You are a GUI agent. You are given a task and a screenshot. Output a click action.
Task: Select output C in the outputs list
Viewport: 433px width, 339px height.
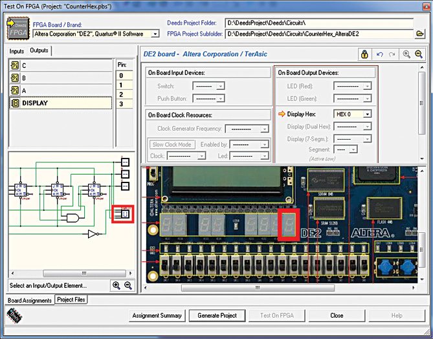pos(24,65)
